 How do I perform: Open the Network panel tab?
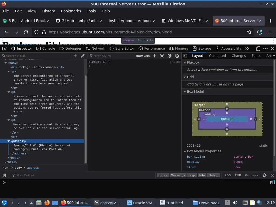click(x=95, y=49)
